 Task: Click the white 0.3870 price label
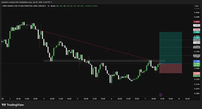197,43
